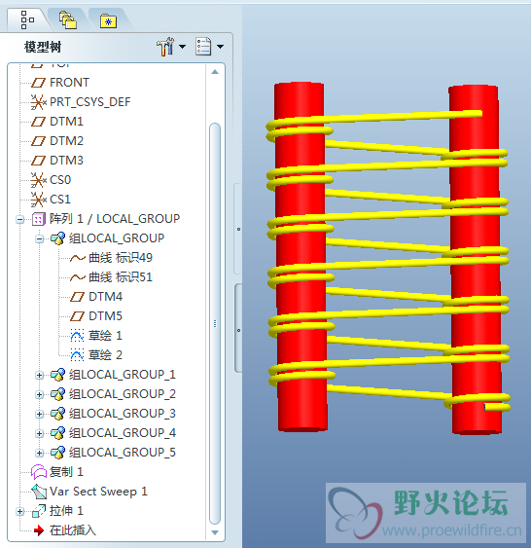
Task: Switch to the Folder Browser tab
Action: point(68,19)
